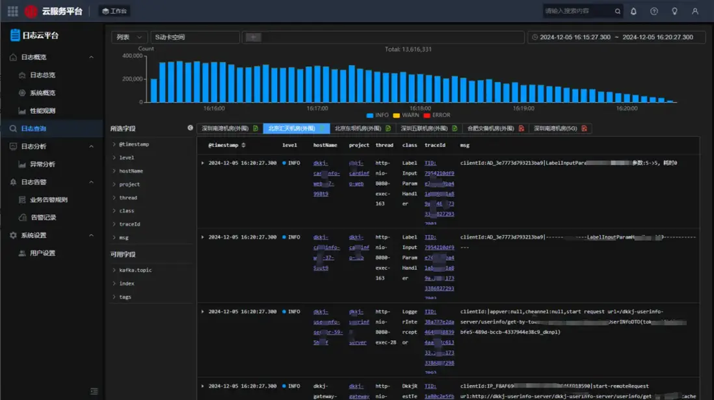Expand first log row with LabelInputPara message
This screenshot has width=714, height=400.
pos(203,163)
